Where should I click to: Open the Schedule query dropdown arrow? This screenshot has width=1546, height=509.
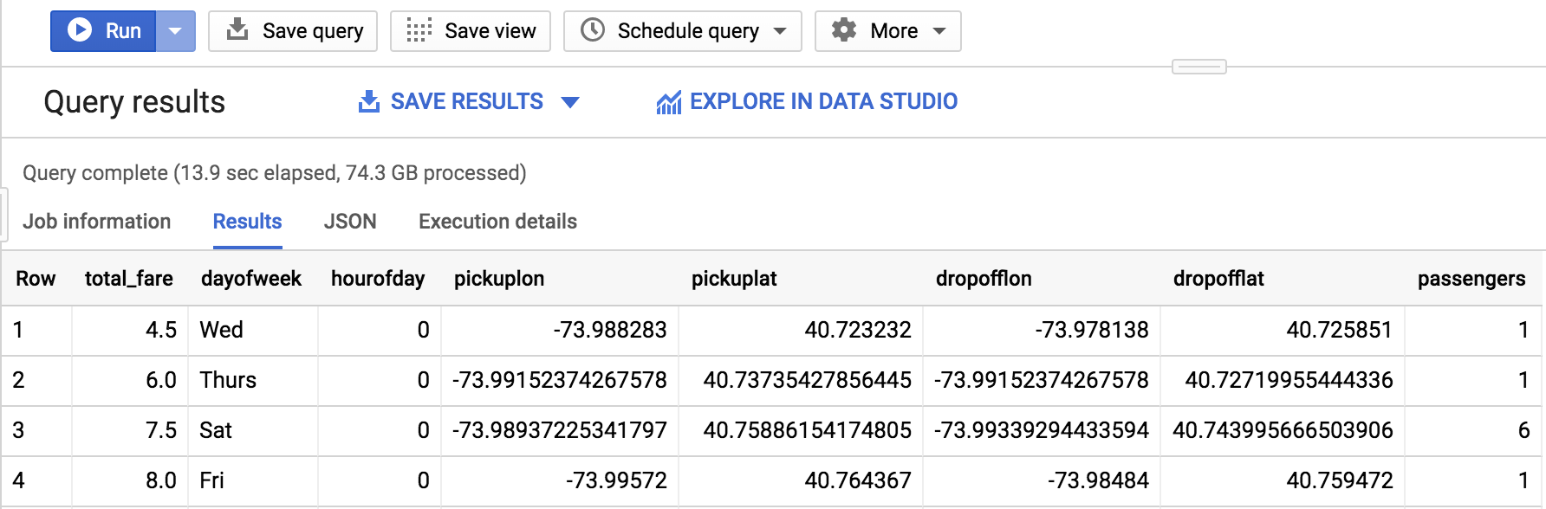point(780,31)
